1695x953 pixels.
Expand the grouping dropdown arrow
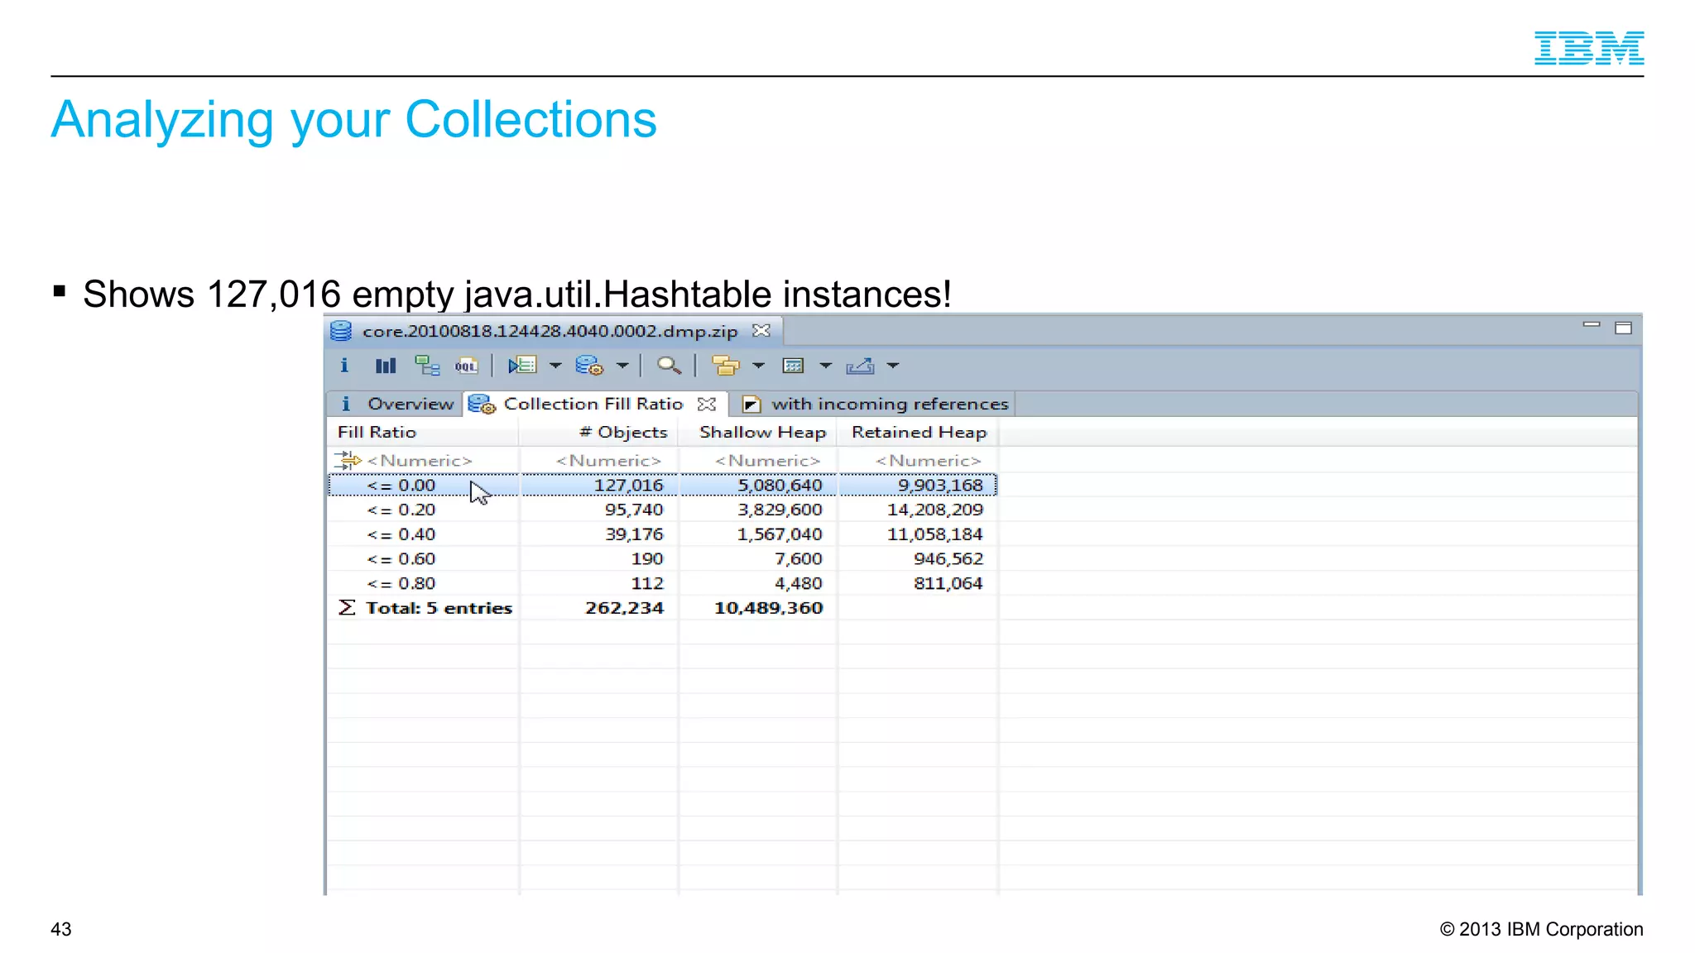pyautogui.click(x=758, y=366)
